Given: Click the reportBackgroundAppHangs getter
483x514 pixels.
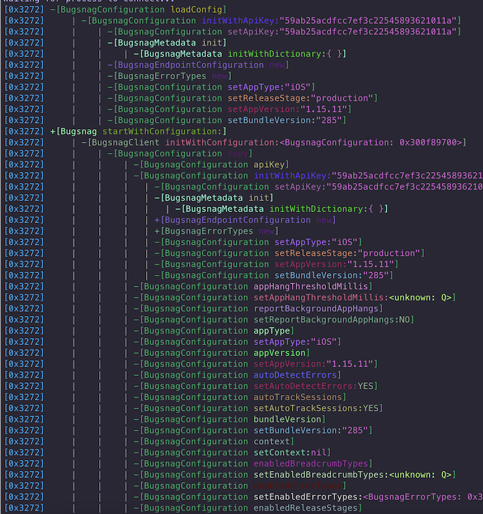Looking at the screenshot, I should [316, 309].
